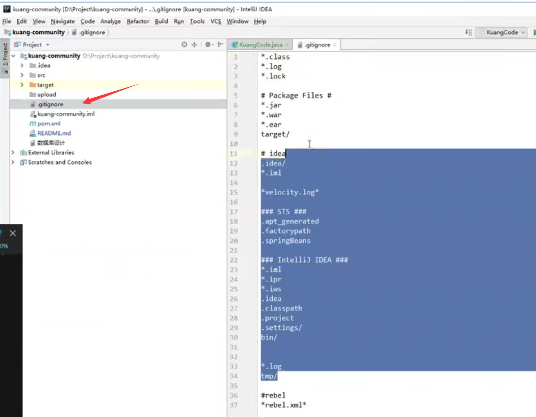536x417 pixels.
Task: Click the orange target folder icon
Action: 33,85
